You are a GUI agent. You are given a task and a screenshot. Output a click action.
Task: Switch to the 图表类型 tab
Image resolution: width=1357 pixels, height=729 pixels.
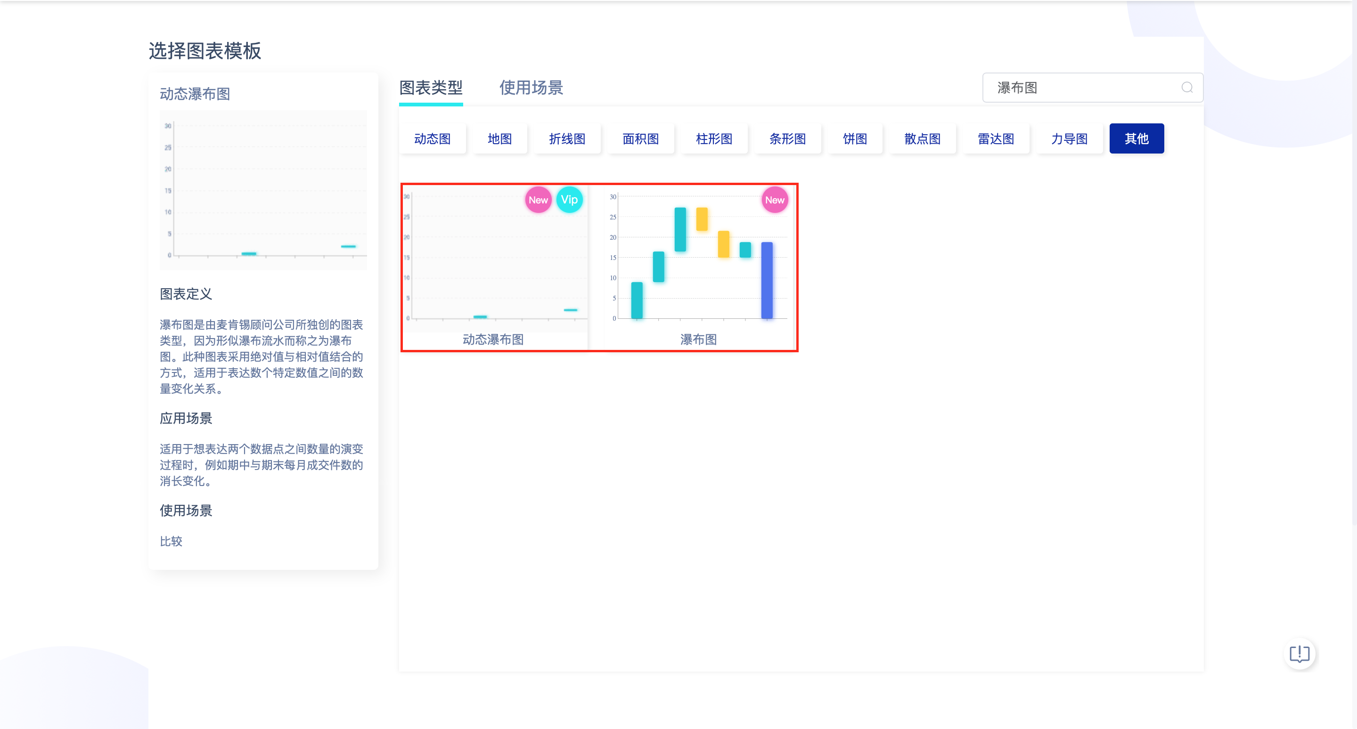(x=431, y=88)
